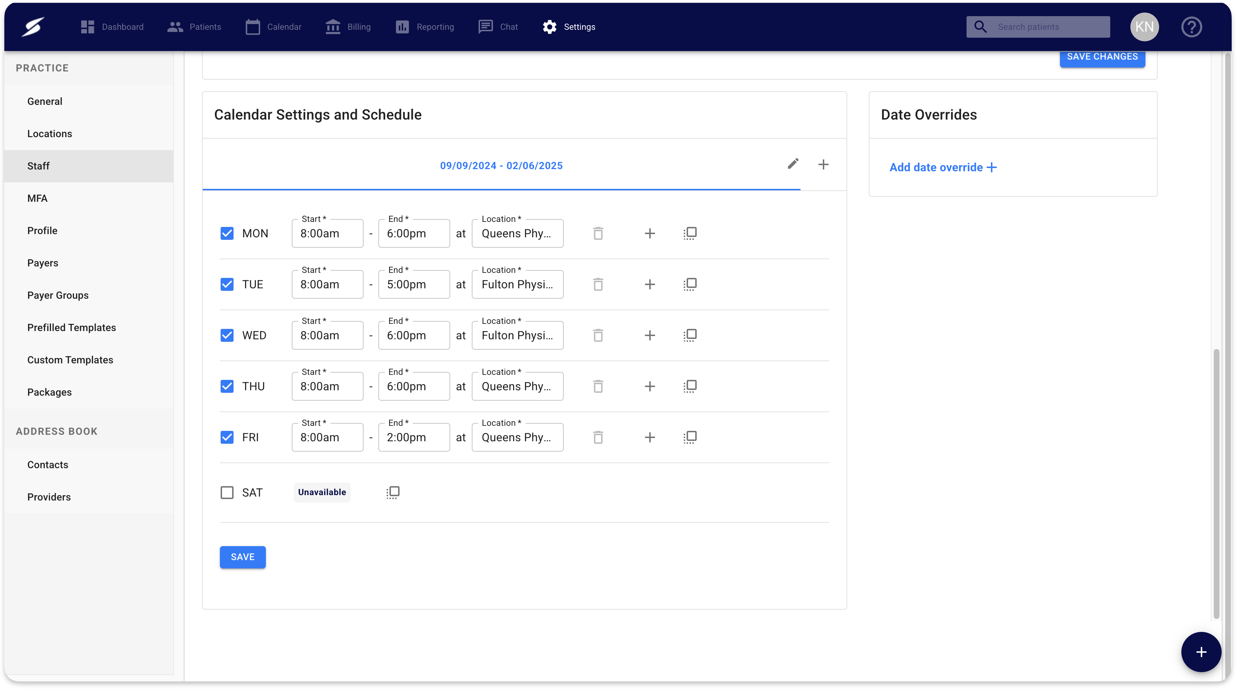
Task: Click the page vertical scrollbar
Action: [x=1216, y=484]
